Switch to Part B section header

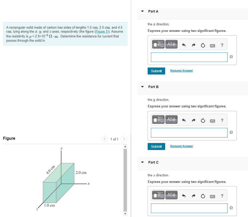tap(153, 87)
